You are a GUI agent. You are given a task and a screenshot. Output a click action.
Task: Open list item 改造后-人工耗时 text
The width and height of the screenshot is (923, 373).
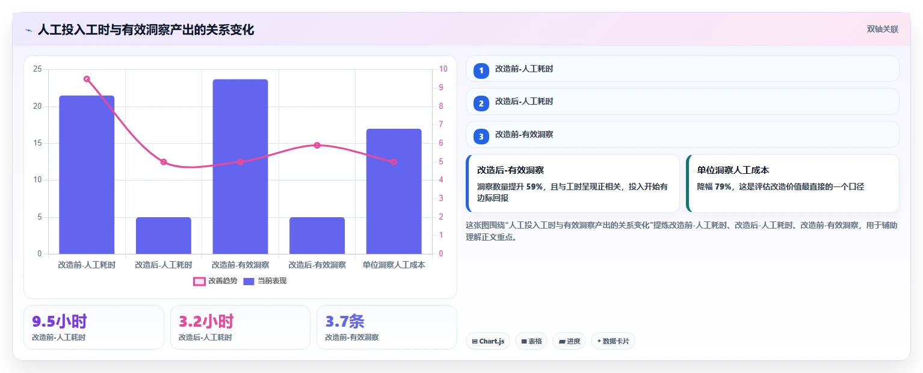click(524, 101)
